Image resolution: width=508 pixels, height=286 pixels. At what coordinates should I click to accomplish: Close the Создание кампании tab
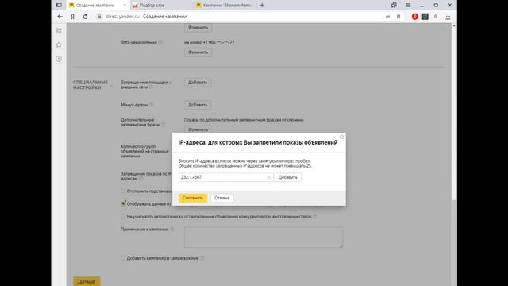pos(125,6)
